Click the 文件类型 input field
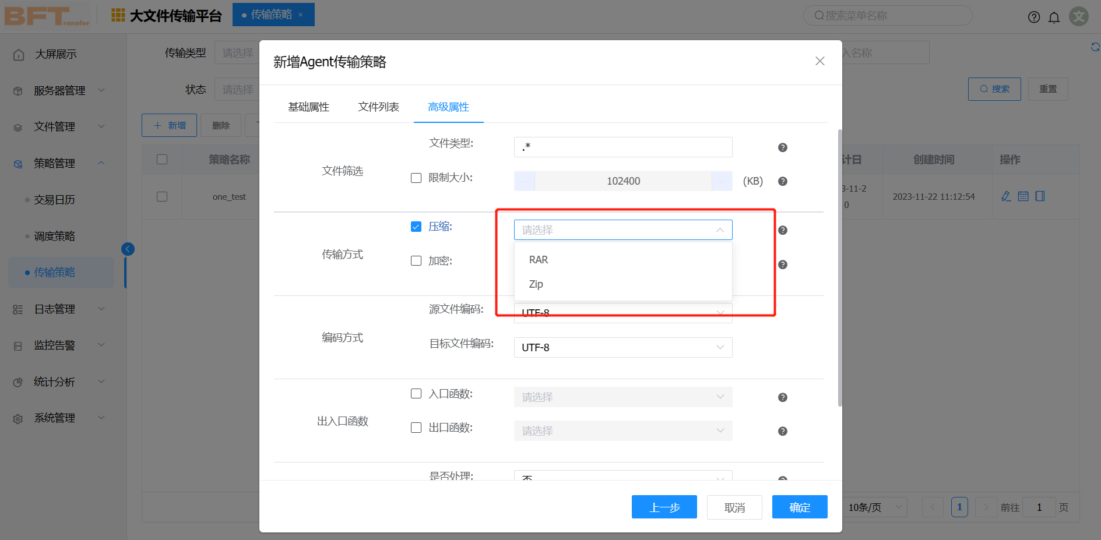Screen dimensions: 1101x540 [x=622, y=147]
